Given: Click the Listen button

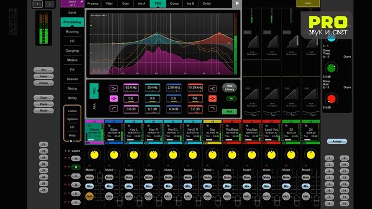Looking at the screenshot, I should (72, 111).
